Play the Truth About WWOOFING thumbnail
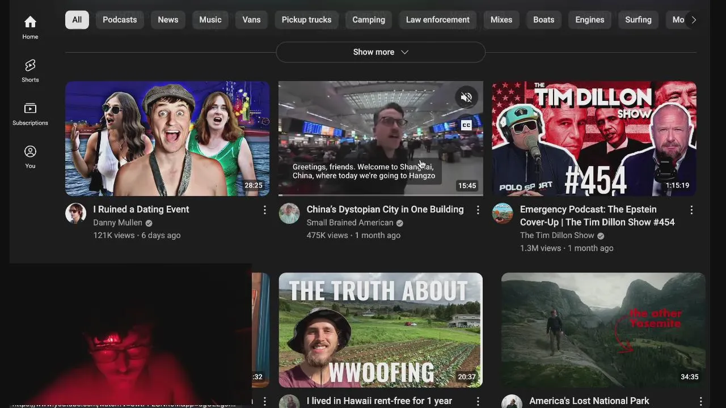The width and height of the screenshot is (726, 408). click(381, 330)
